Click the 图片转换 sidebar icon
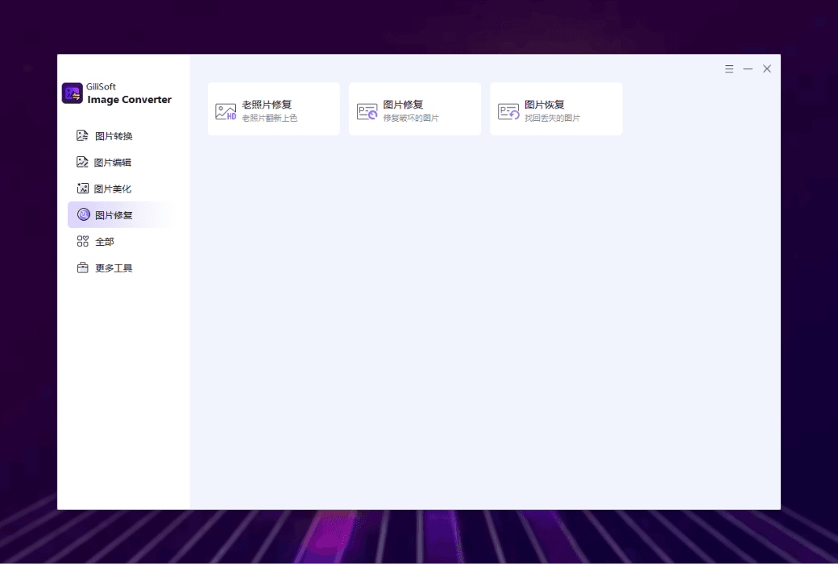Image resolution: width=838 pixels, height=564 pixels. 82,135
